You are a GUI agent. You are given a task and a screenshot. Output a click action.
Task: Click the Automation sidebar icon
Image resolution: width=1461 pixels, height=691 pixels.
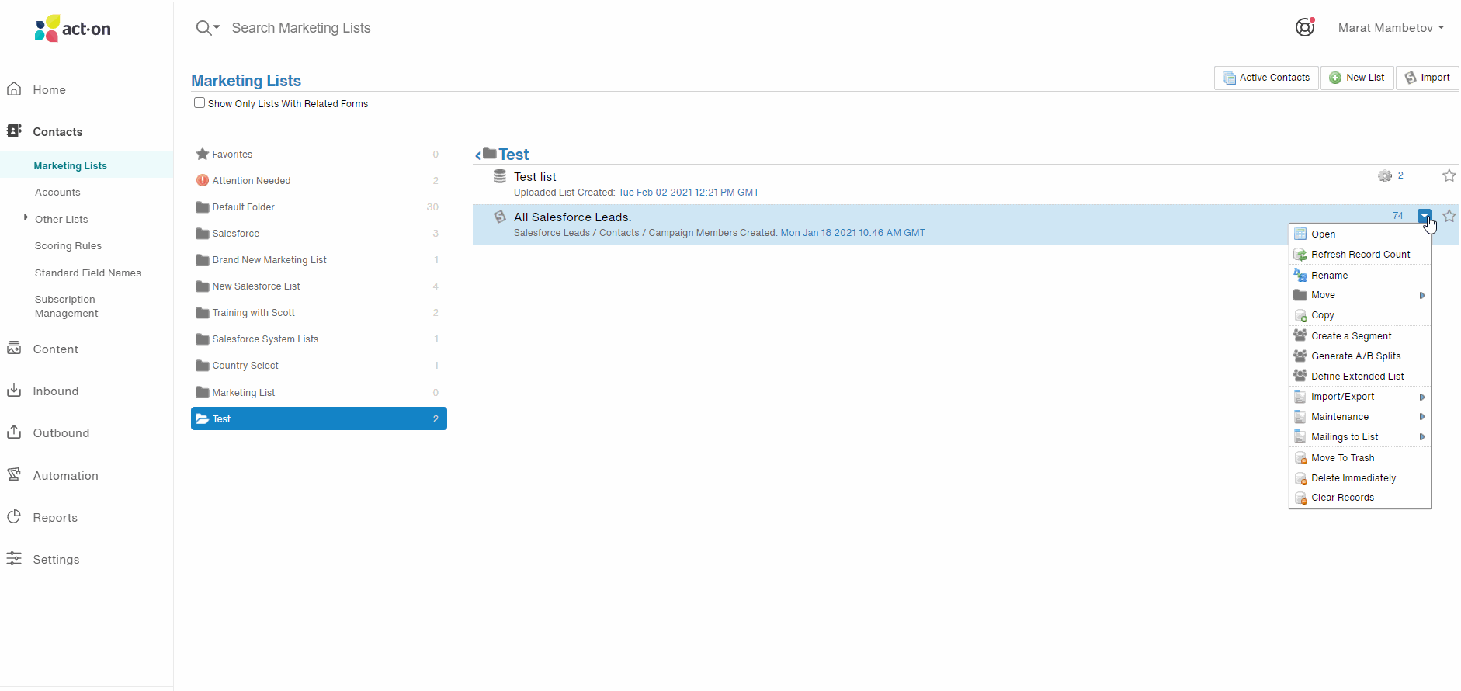click(14, 475)
